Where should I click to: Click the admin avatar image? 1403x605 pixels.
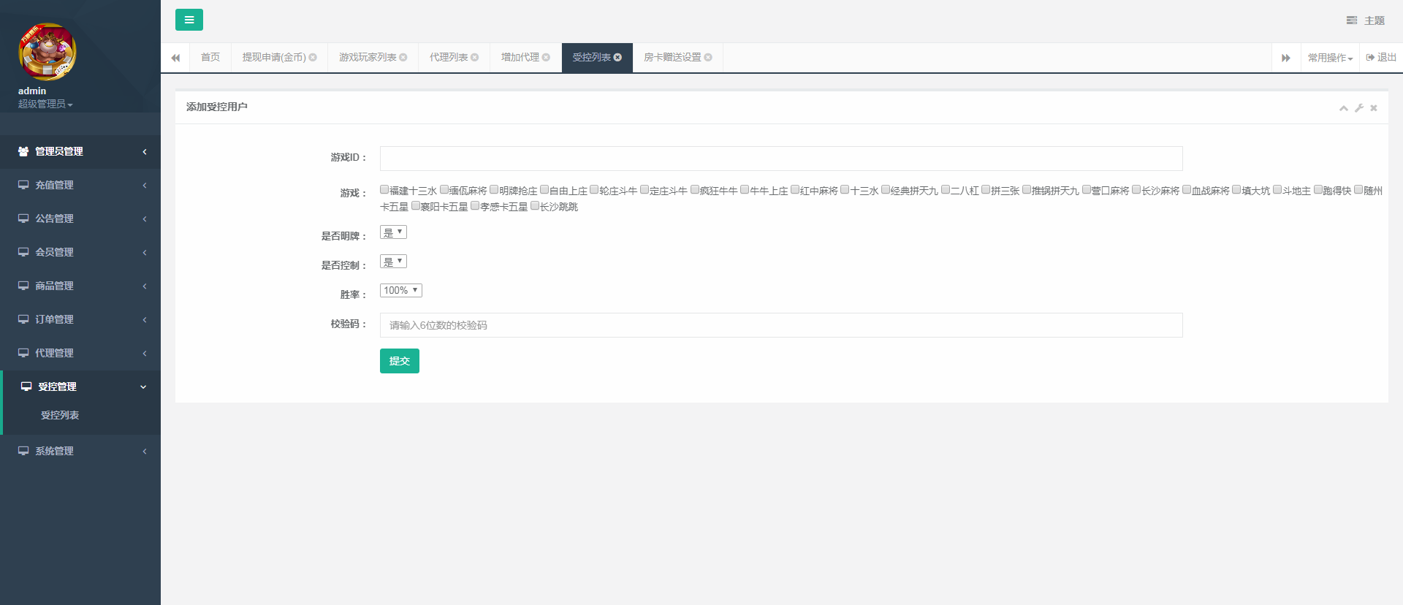47,52
